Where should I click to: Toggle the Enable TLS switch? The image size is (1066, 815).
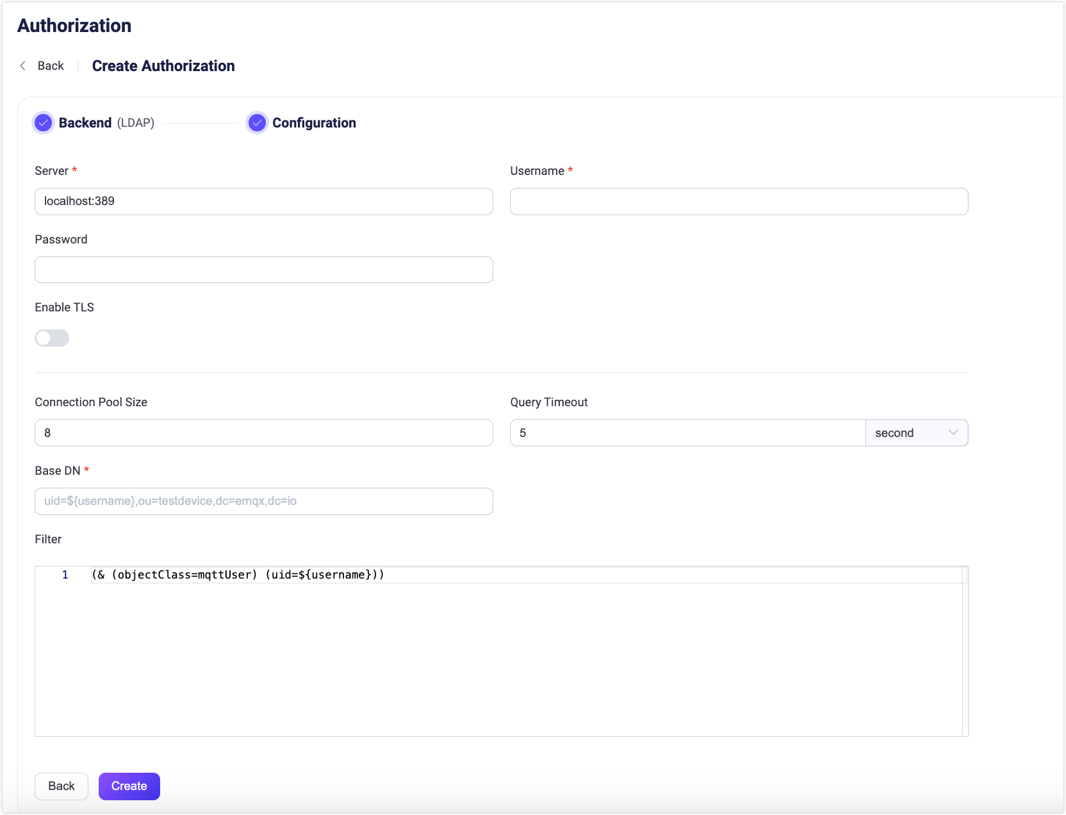pos(52,338)
